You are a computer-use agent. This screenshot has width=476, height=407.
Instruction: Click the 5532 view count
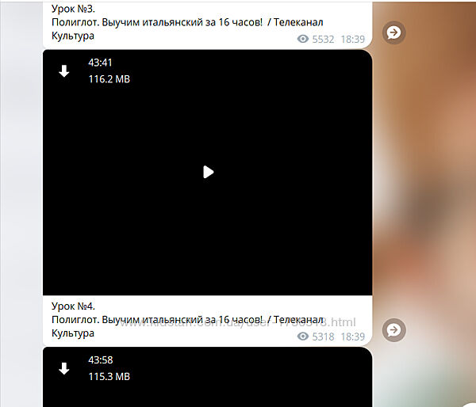tap(323, 39)
